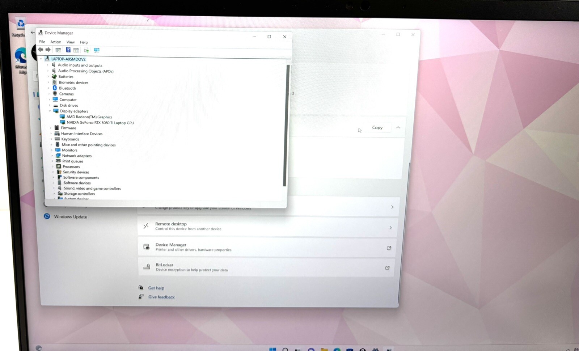
Task: Select the Software components row
Action: pyautogui.click(x=81, y=178)
